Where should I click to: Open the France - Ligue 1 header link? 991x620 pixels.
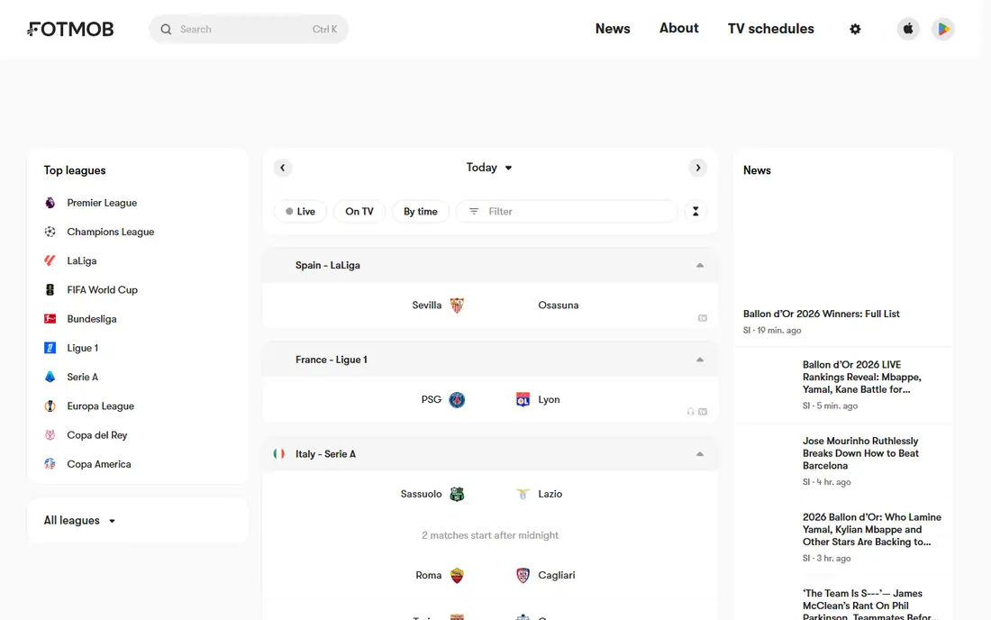point(332,360)
